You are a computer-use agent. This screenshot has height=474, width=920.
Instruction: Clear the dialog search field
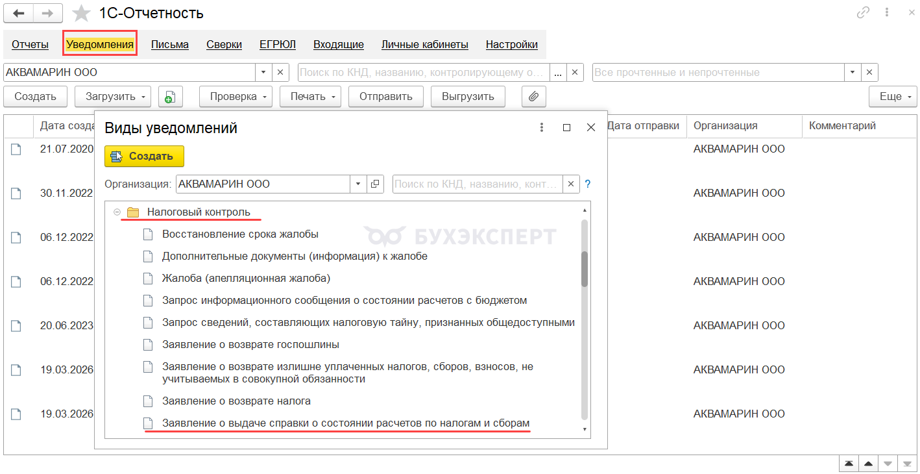(571, 184)
